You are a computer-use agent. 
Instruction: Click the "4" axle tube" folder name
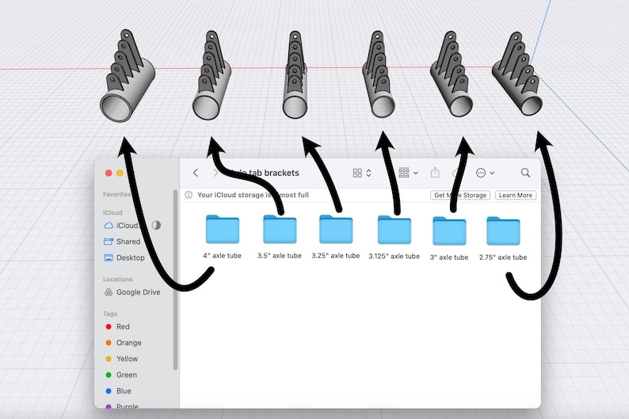[x=223, y=256]
